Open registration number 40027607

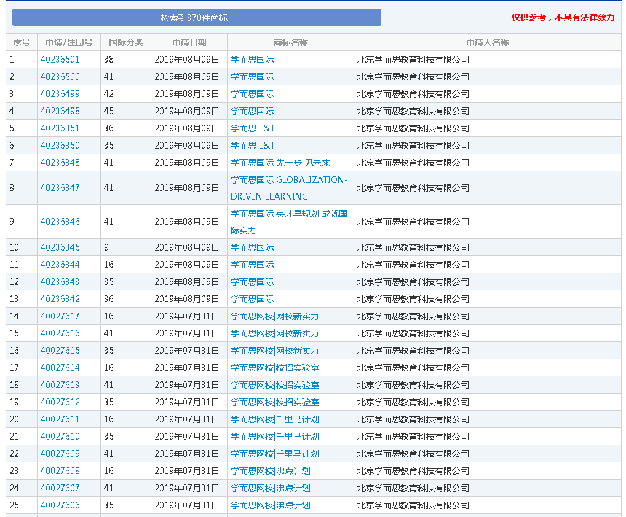coord(60,488)
